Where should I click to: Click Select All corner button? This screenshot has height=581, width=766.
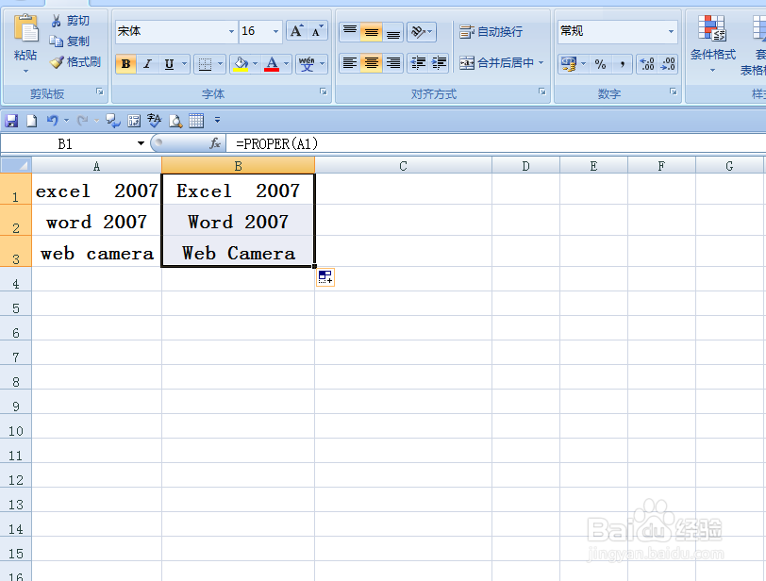pos(16,165)
